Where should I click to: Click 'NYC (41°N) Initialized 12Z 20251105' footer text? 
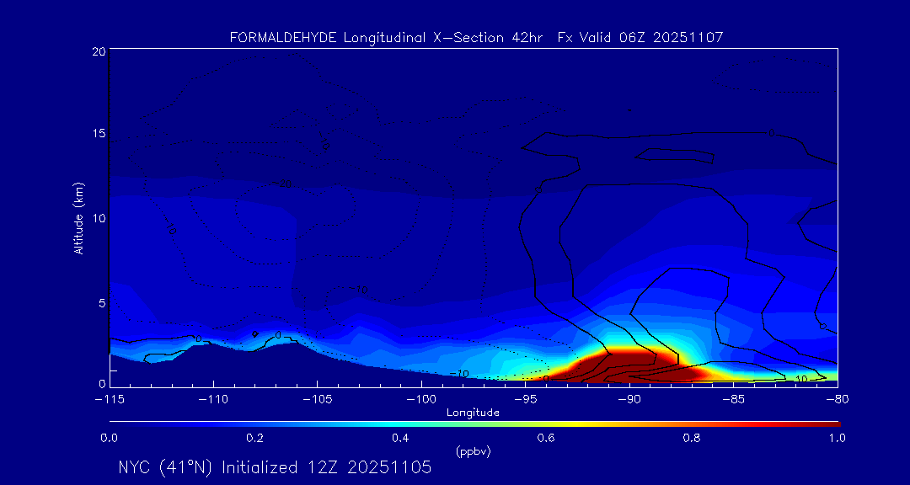click(x=275, y=467)
